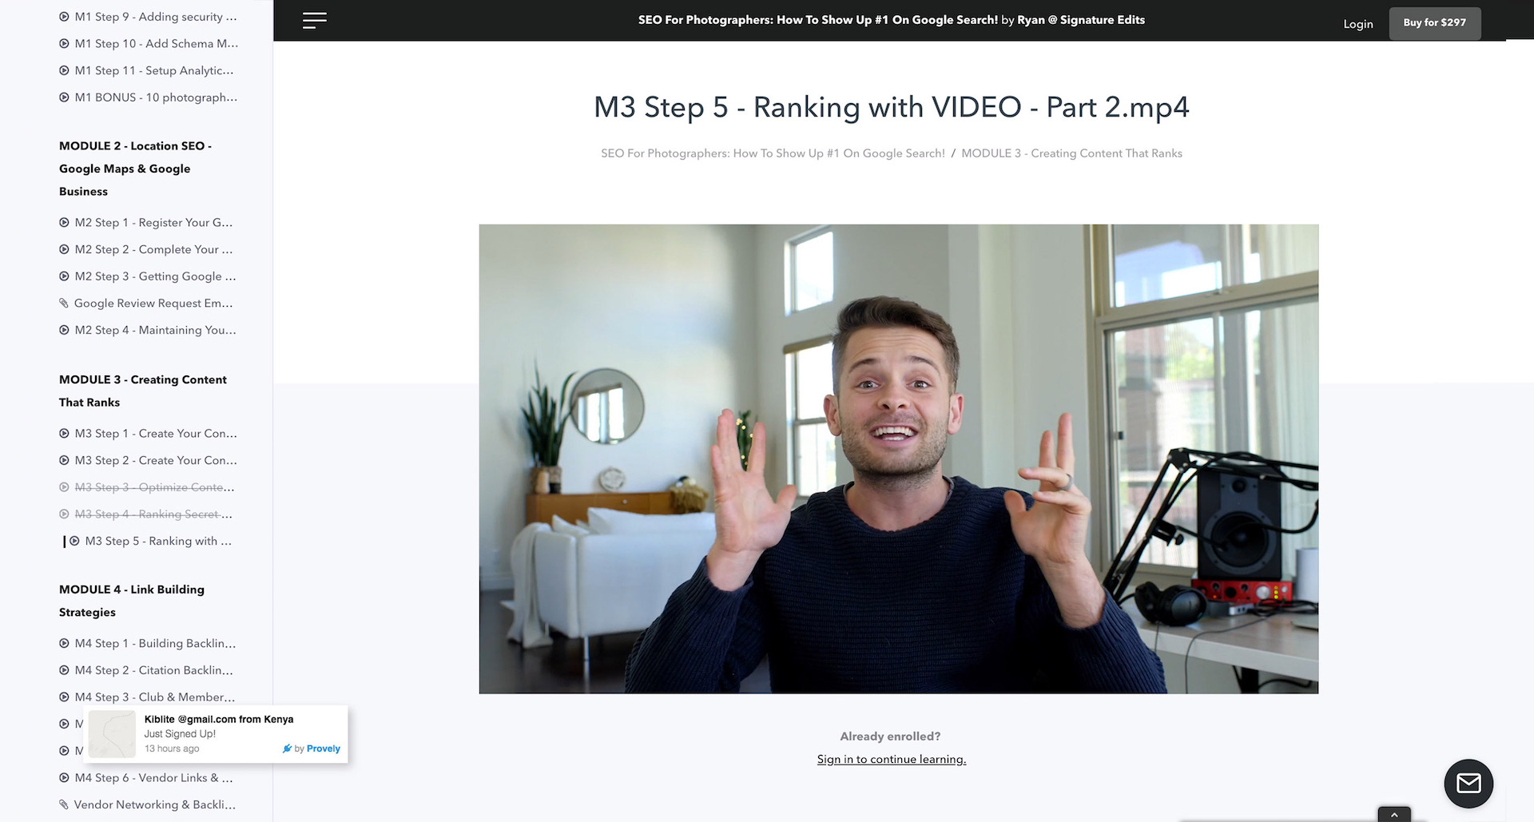
Task: Click the Login link
Action: click(1357, 24)
